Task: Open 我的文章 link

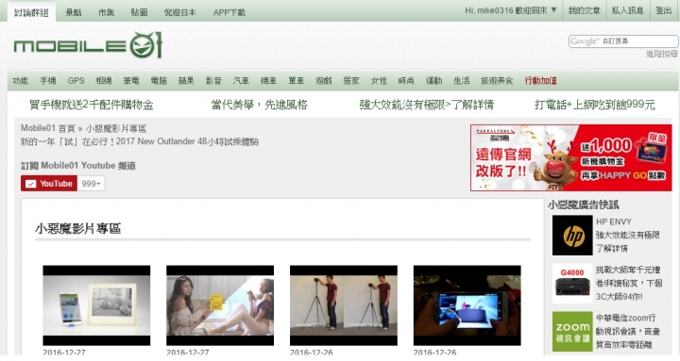Action: [585, 10]
